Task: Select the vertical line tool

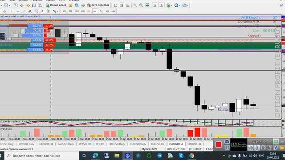Action: 12,11
